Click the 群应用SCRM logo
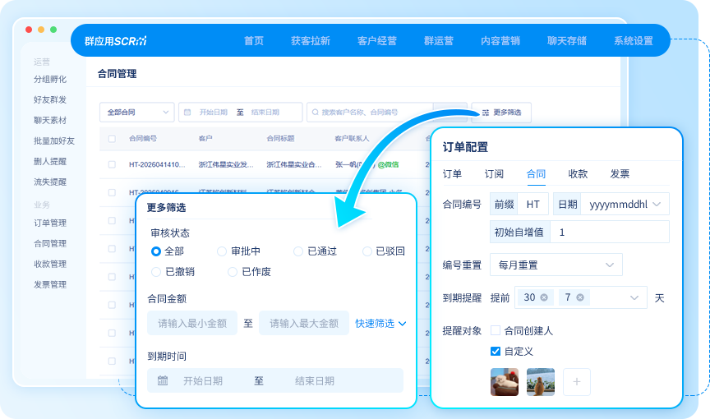This screenshot has width=710, height=419. pyautogui.click(x=116, y=41)
